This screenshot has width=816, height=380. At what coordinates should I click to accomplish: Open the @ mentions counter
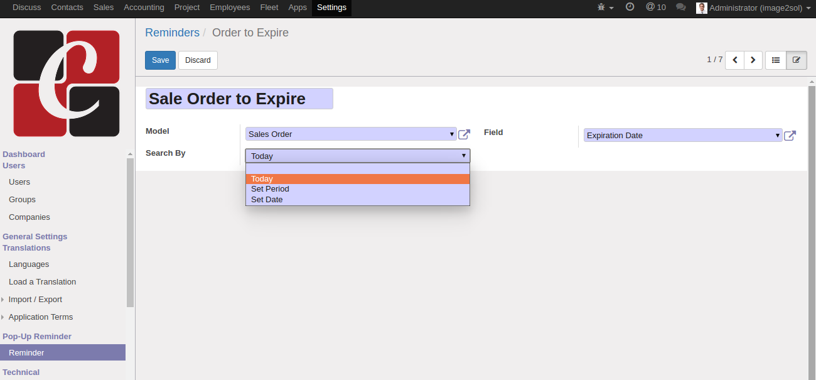pos(656,8)
